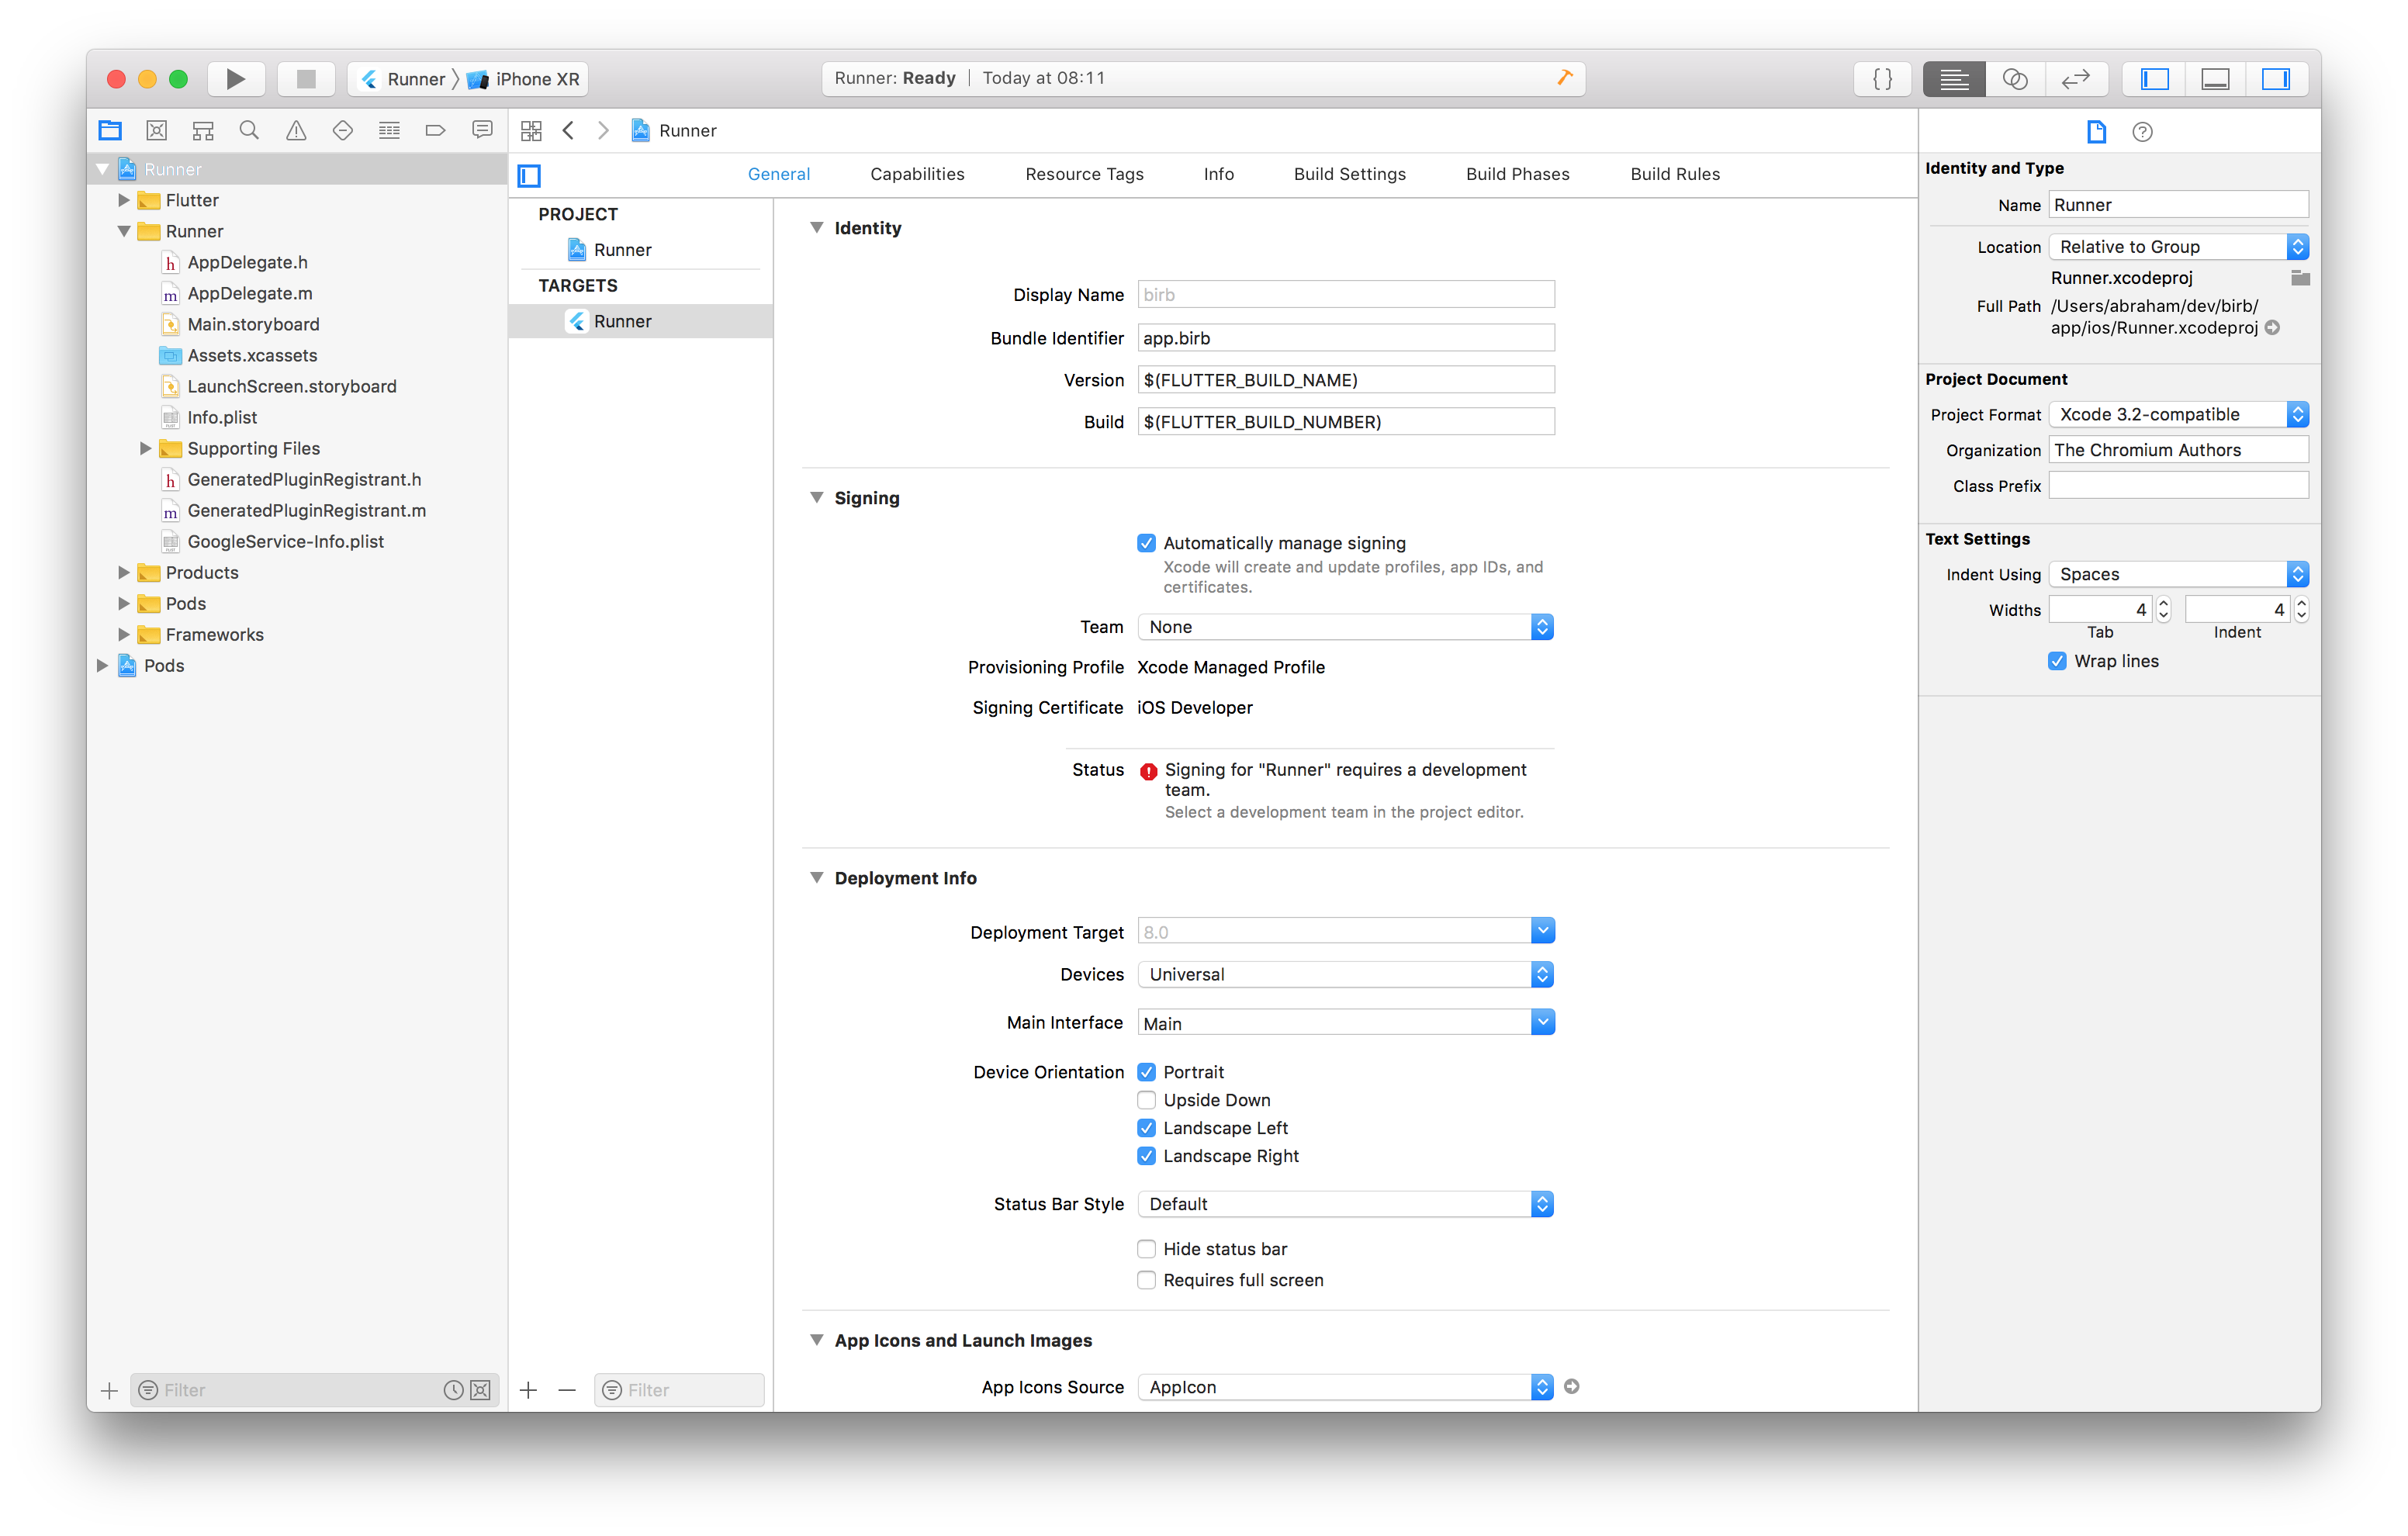2408x1536 pixels.
Task: Expand the Flutter folder
Action: [124, 200]
